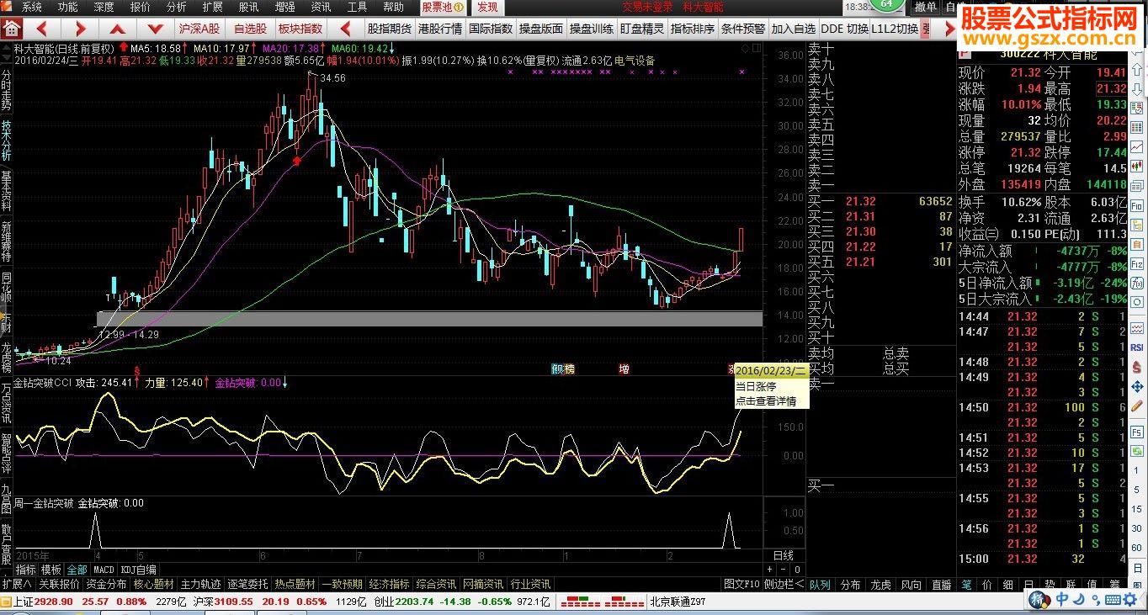This screenshot has width=1148, height=615.
Task: Collapse the 侧边栏 sidebar toggle
Action: click(784, 584)
